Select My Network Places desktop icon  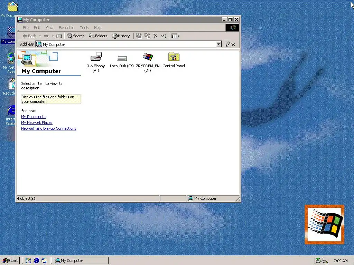9,63
